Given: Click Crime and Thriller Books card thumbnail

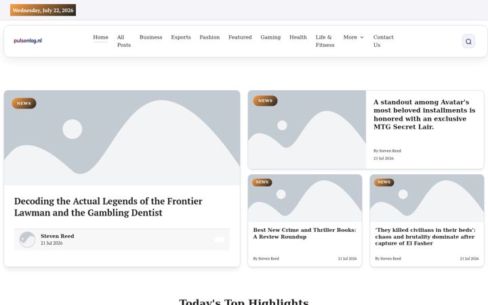Looking at the screenshot, I should [305, 198].
